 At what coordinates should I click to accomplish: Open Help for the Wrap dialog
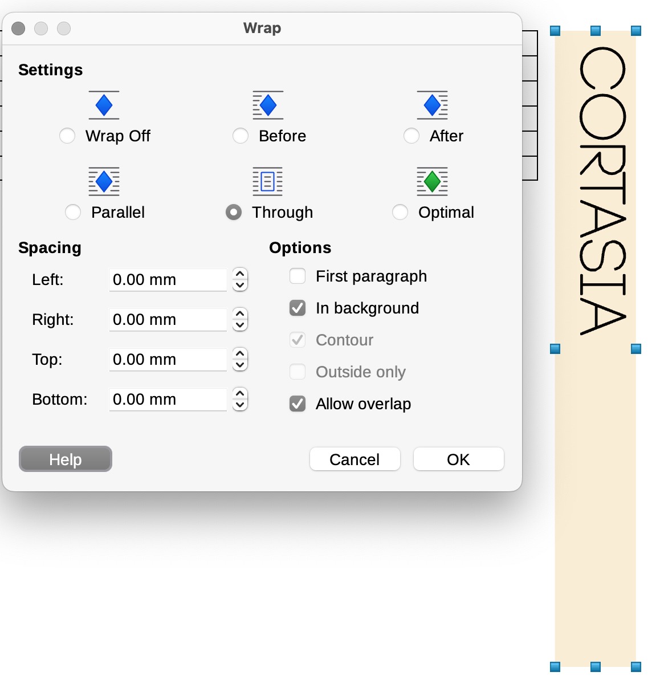(x=66, y=459)
